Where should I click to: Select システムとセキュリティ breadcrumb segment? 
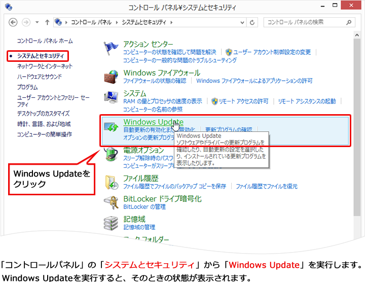pyautogui.click(x=144, y=22)
